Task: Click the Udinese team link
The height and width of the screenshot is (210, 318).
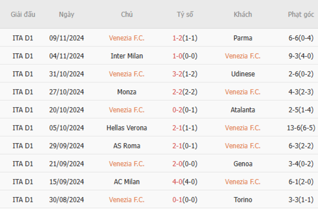Action: pos(243,74)
